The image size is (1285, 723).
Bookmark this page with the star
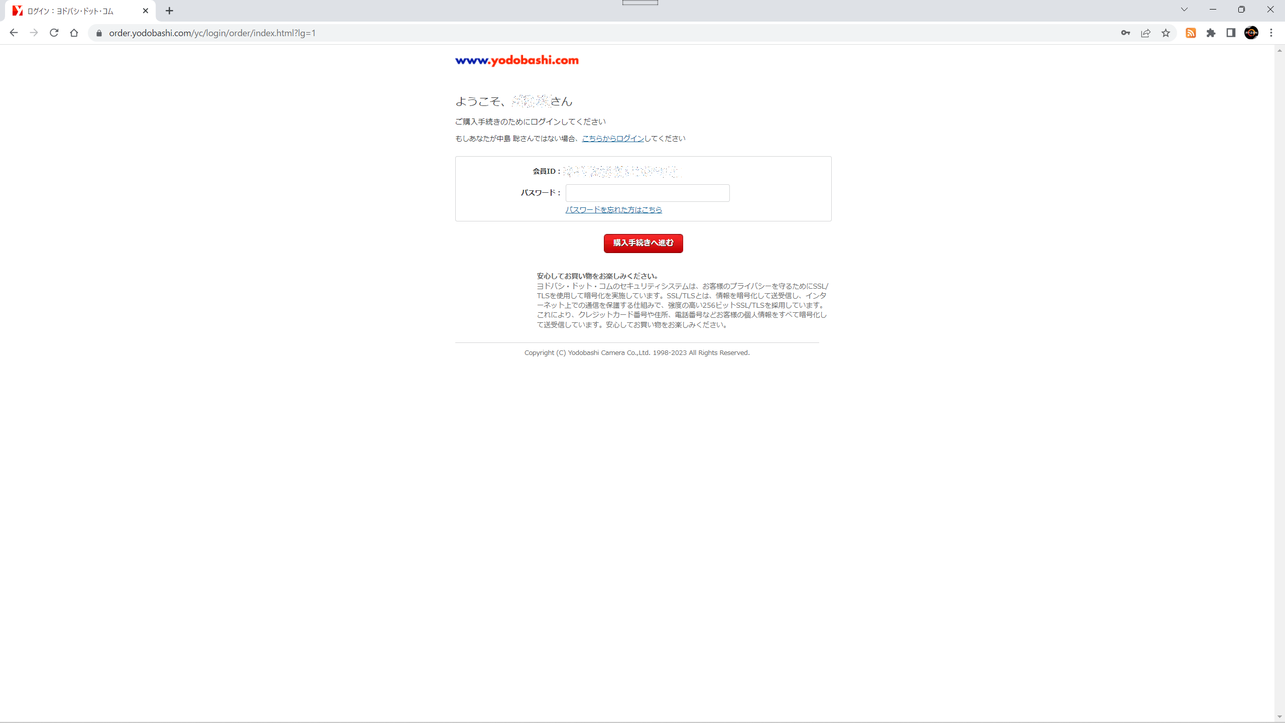pos(1166,33)
